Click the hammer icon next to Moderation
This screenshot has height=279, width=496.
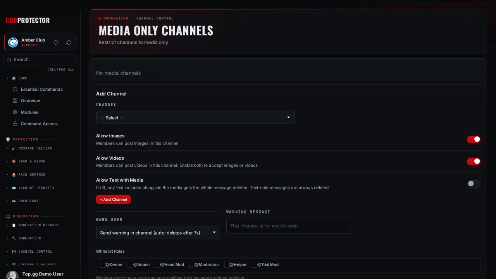click(x=14, y=238)
